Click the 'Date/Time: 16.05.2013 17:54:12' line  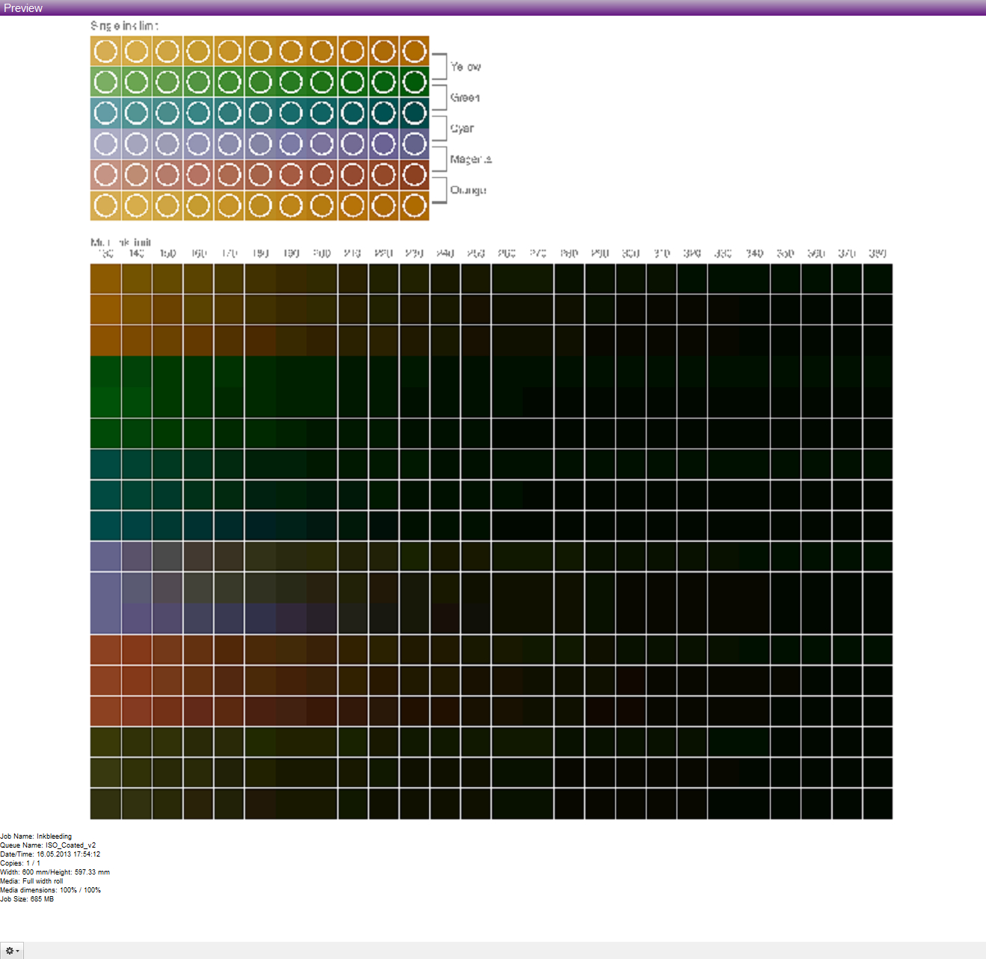[50, 854]
